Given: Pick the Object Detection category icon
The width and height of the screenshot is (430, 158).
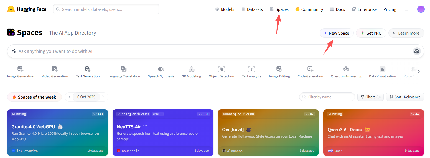Looking at the screenshot, I should [221, 69].
